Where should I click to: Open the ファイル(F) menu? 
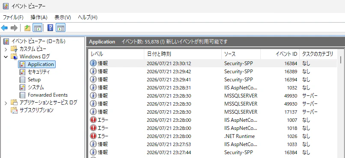click(13, 17)
